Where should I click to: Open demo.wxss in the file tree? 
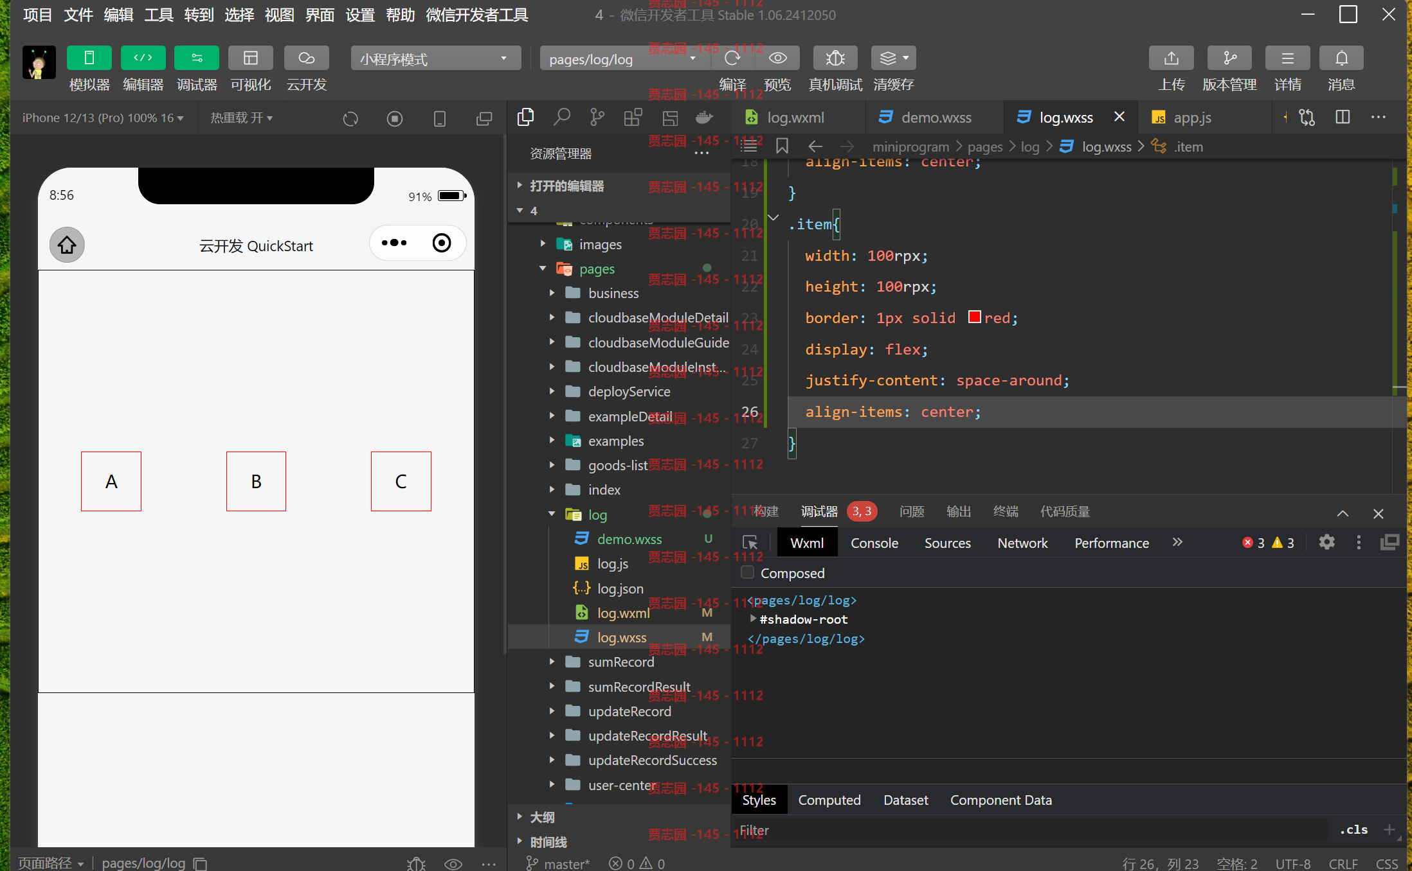point(629,540)
